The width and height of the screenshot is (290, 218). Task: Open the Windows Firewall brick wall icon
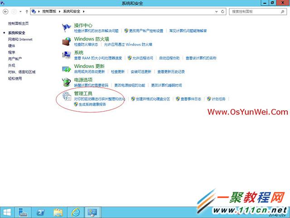[x=67, y=41]
